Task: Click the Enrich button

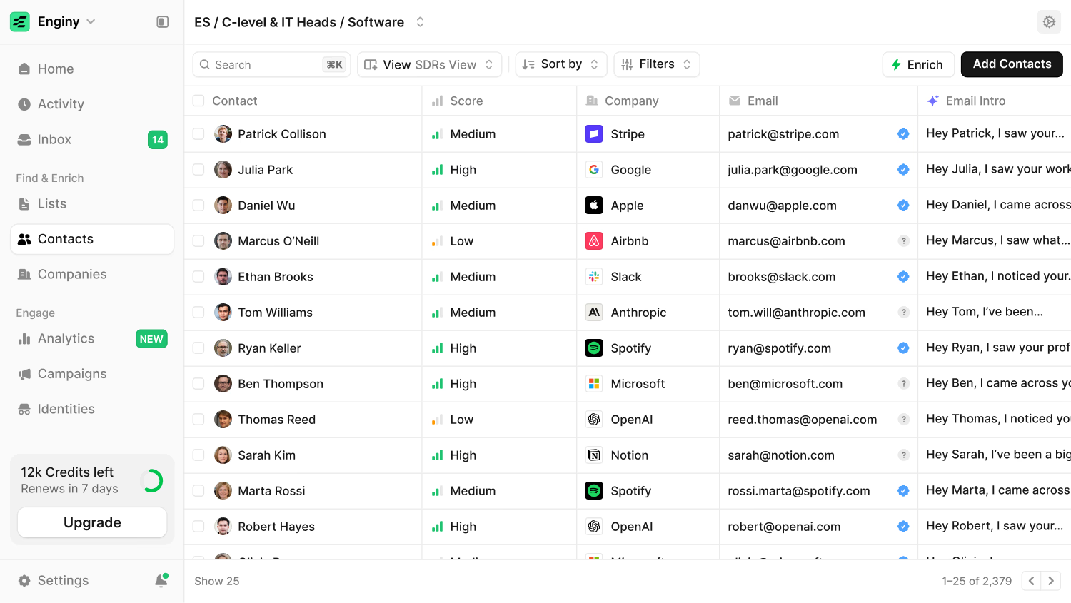Action: pyautogui.click(x=917, y=65)
